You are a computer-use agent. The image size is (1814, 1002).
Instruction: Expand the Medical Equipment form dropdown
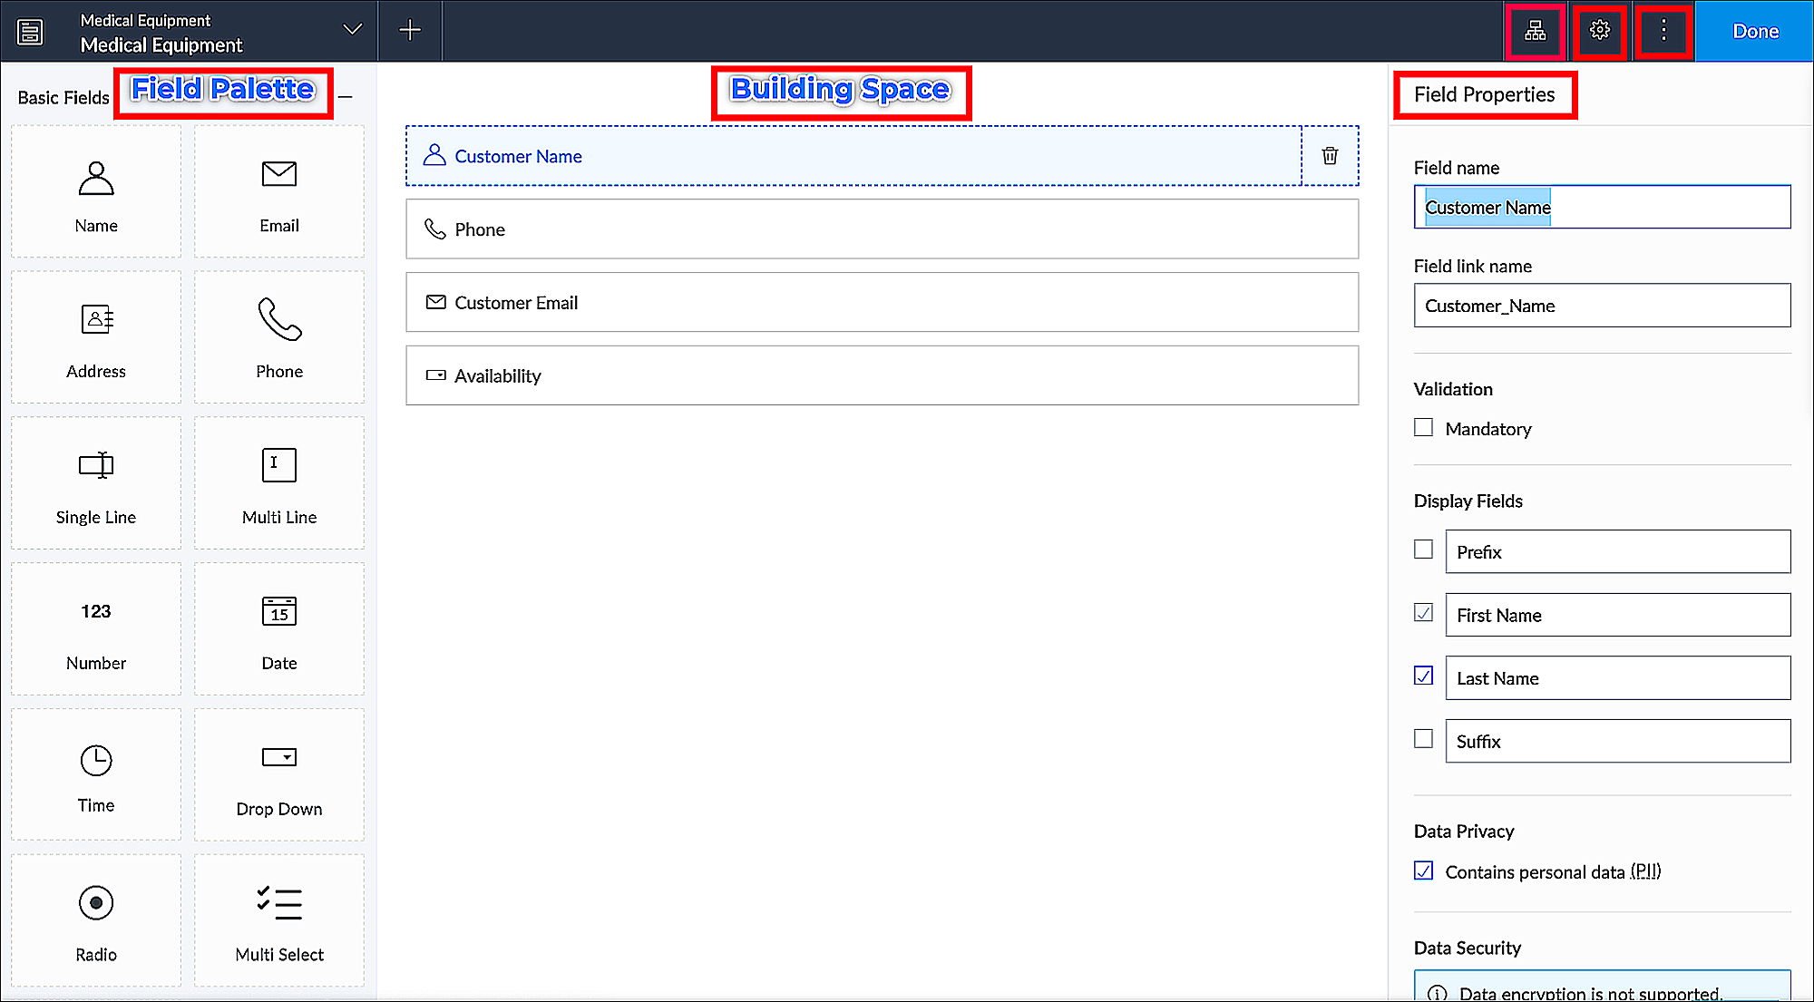point(353,30)
